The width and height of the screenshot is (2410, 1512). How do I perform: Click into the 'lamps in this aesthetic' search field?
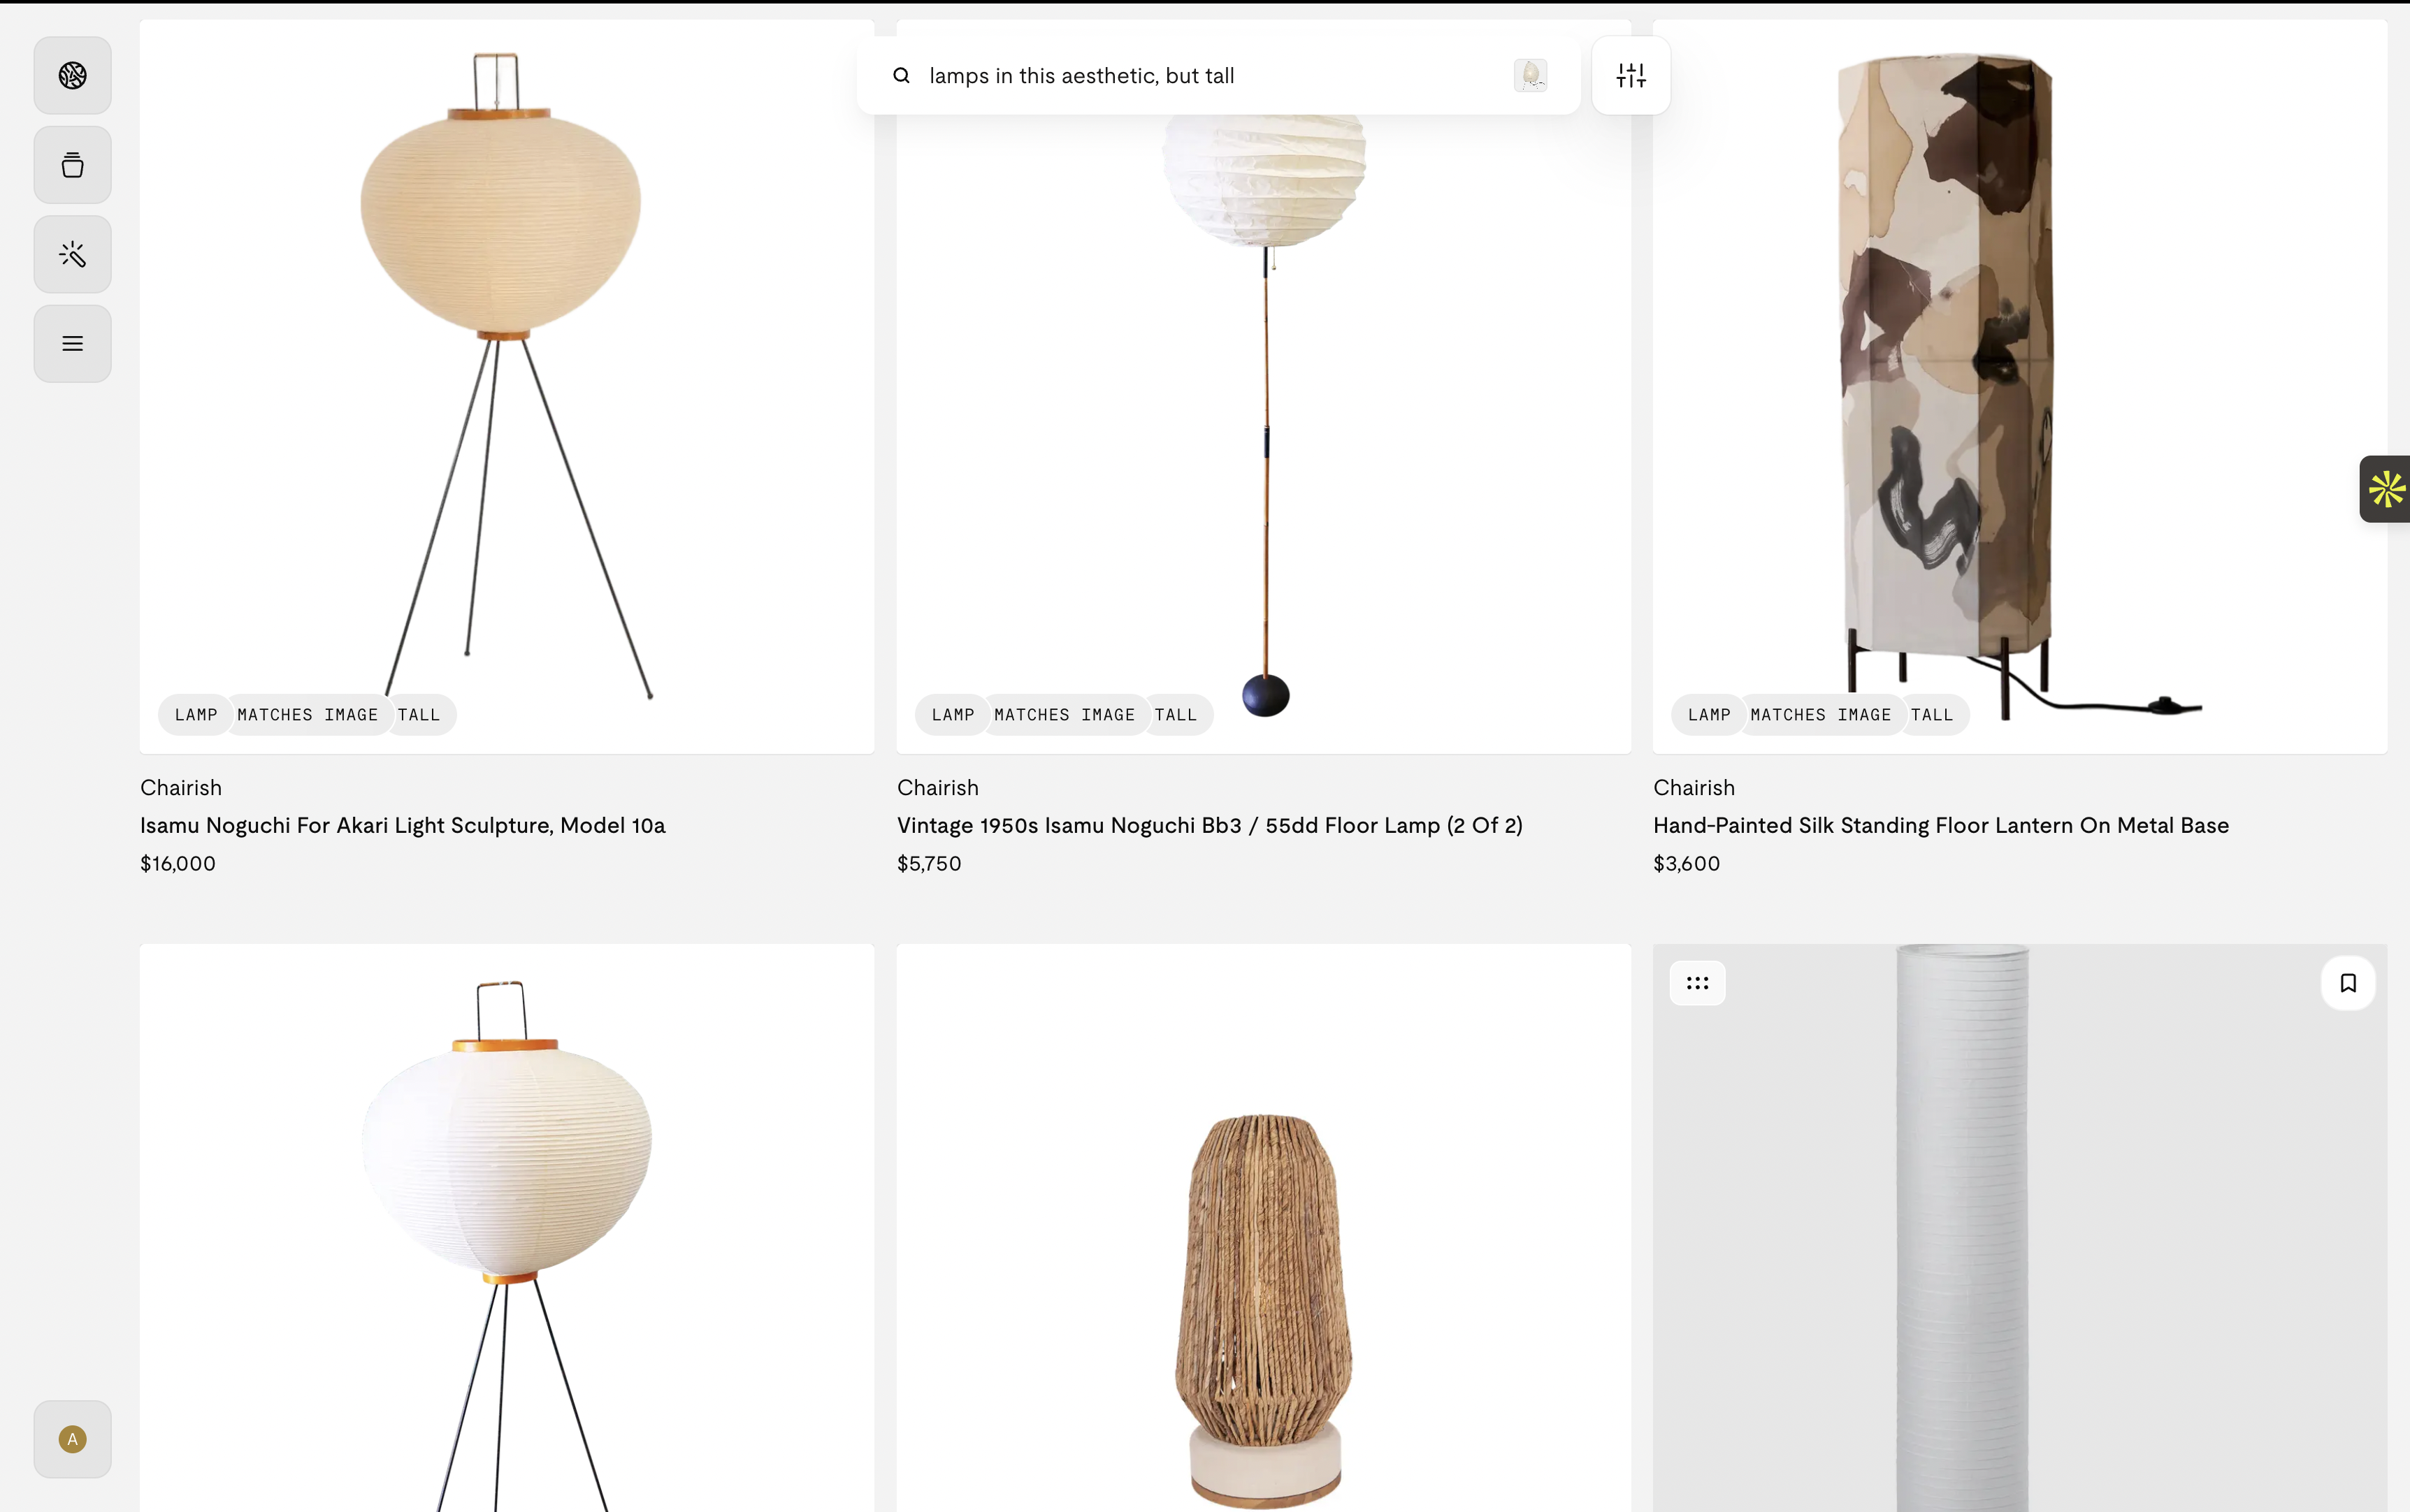click(x=1211, y=76)
